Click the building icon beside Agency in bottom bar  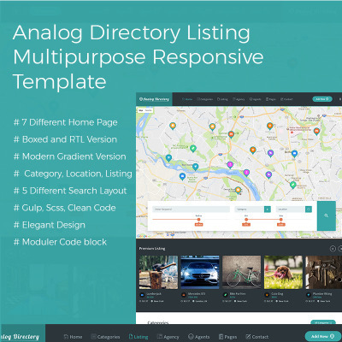[x=160, y=336]
